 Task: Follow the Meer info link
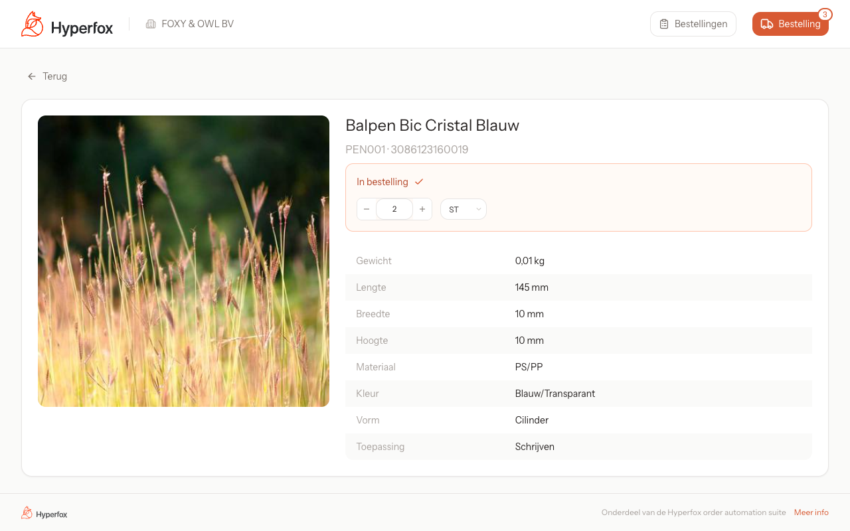[x=811, y=512]
